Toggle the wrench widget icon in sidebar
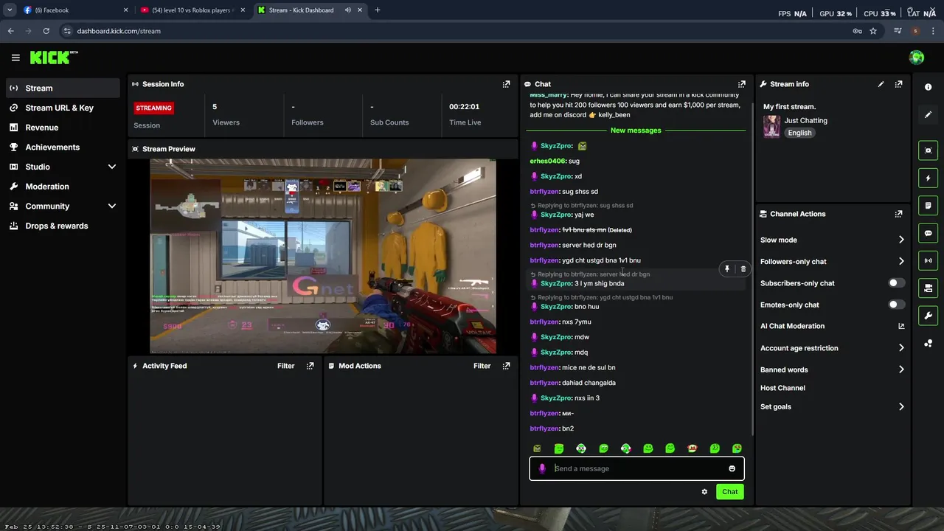Viewport: 944px width, 531px height. 928,316
